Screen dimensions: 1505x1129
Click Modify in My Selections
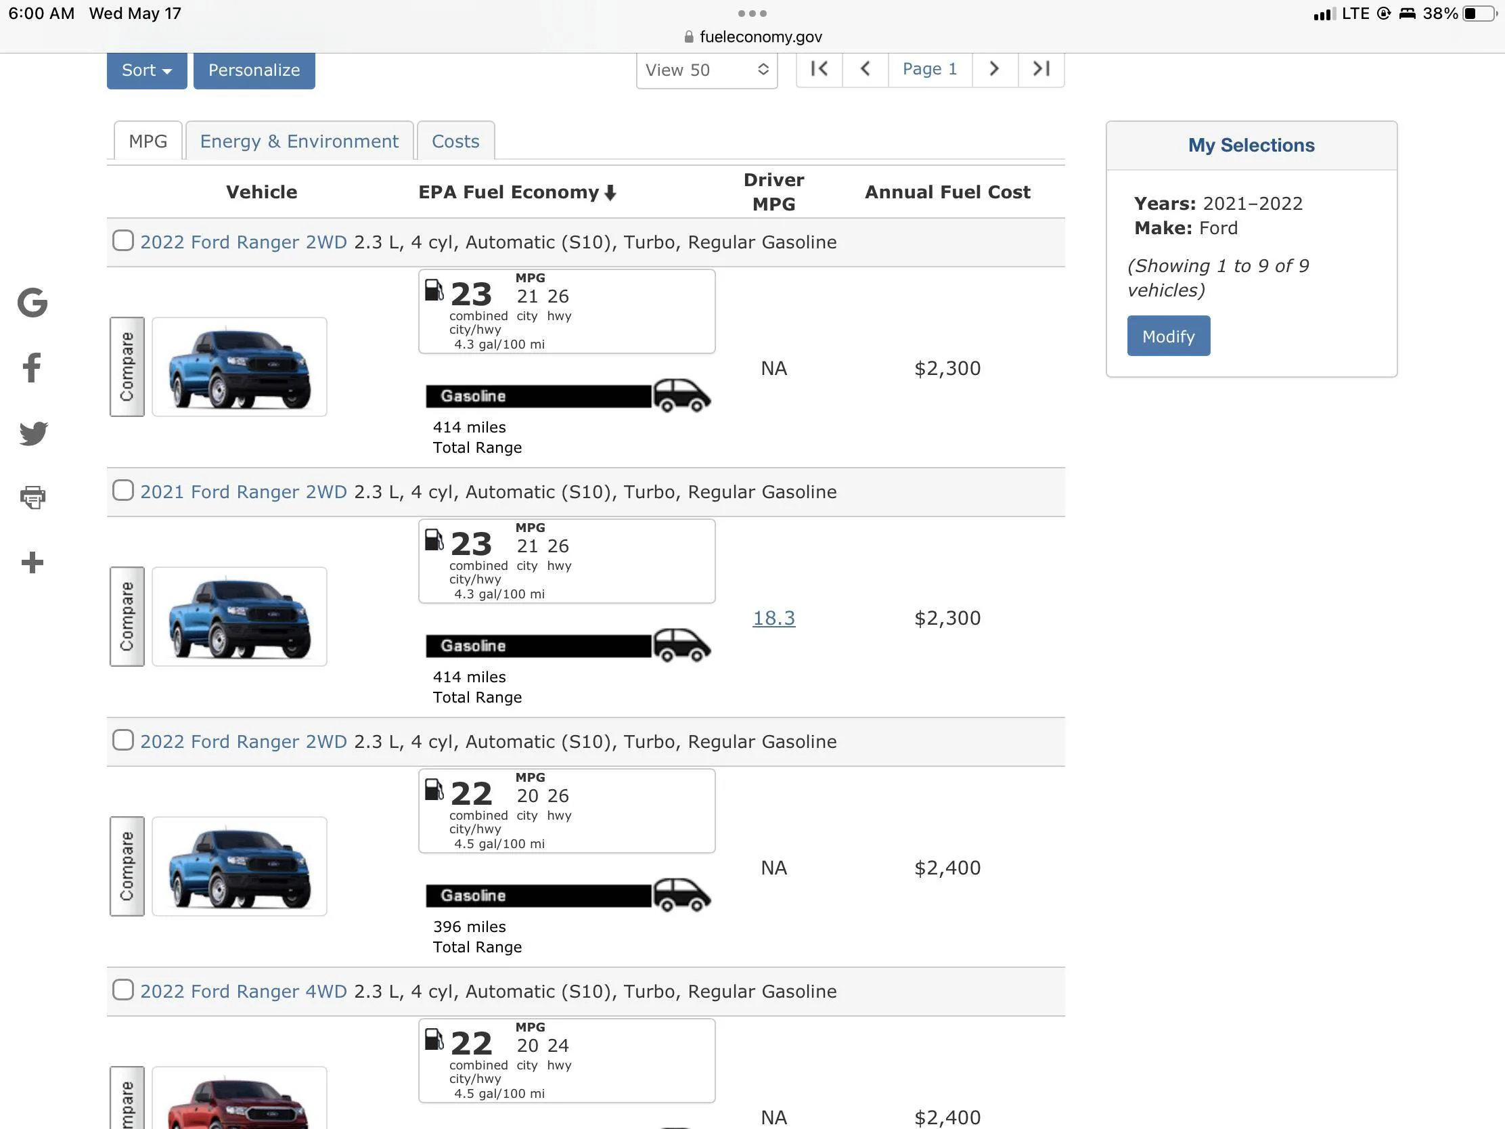point(1168,336)
